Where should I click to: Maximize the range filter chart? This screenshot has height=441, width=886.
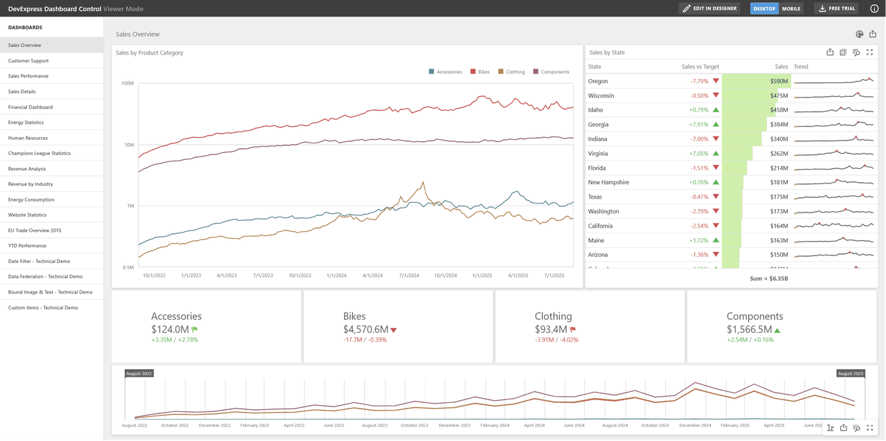click(870, 428)
